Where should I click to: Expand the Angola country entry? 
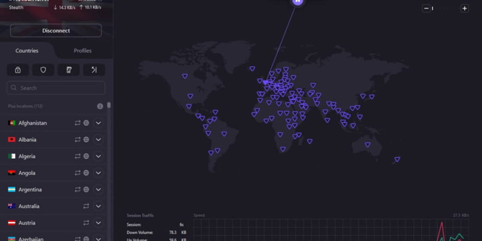tap(98, 173)
